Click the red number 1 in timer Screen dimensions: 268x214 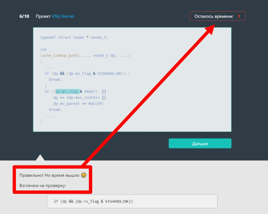coord(239,16)
